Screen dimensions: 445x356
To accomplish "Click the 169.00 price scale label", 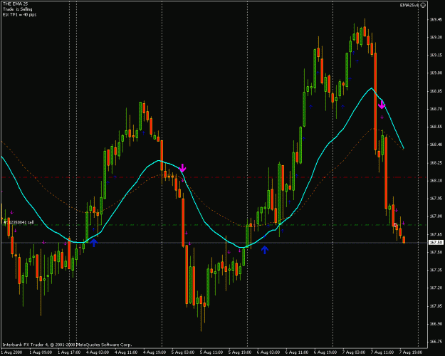I will (436, 73).
